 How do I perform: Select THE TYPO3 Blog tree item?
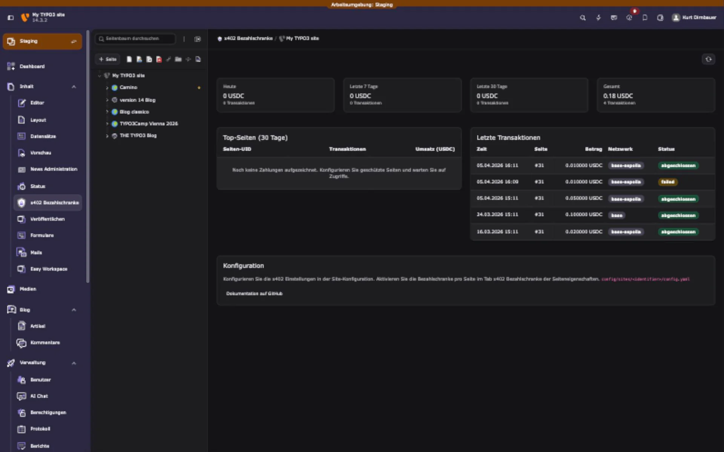point(138,136)
